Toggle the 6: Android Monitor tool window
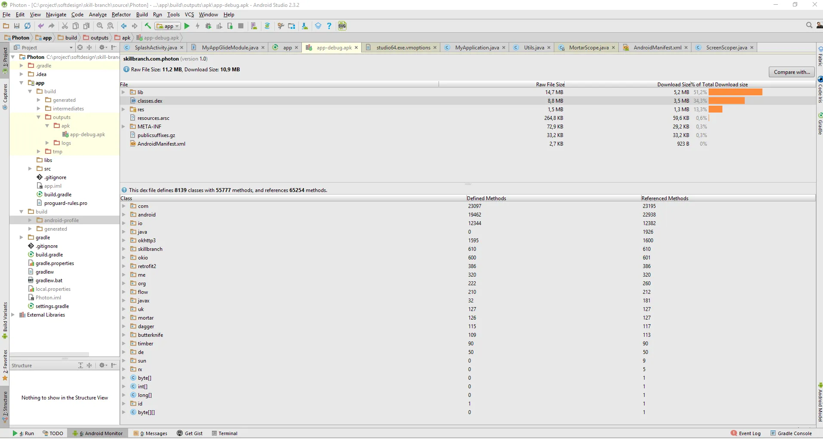This screenshot has height=439, width=823. point(98,433)
